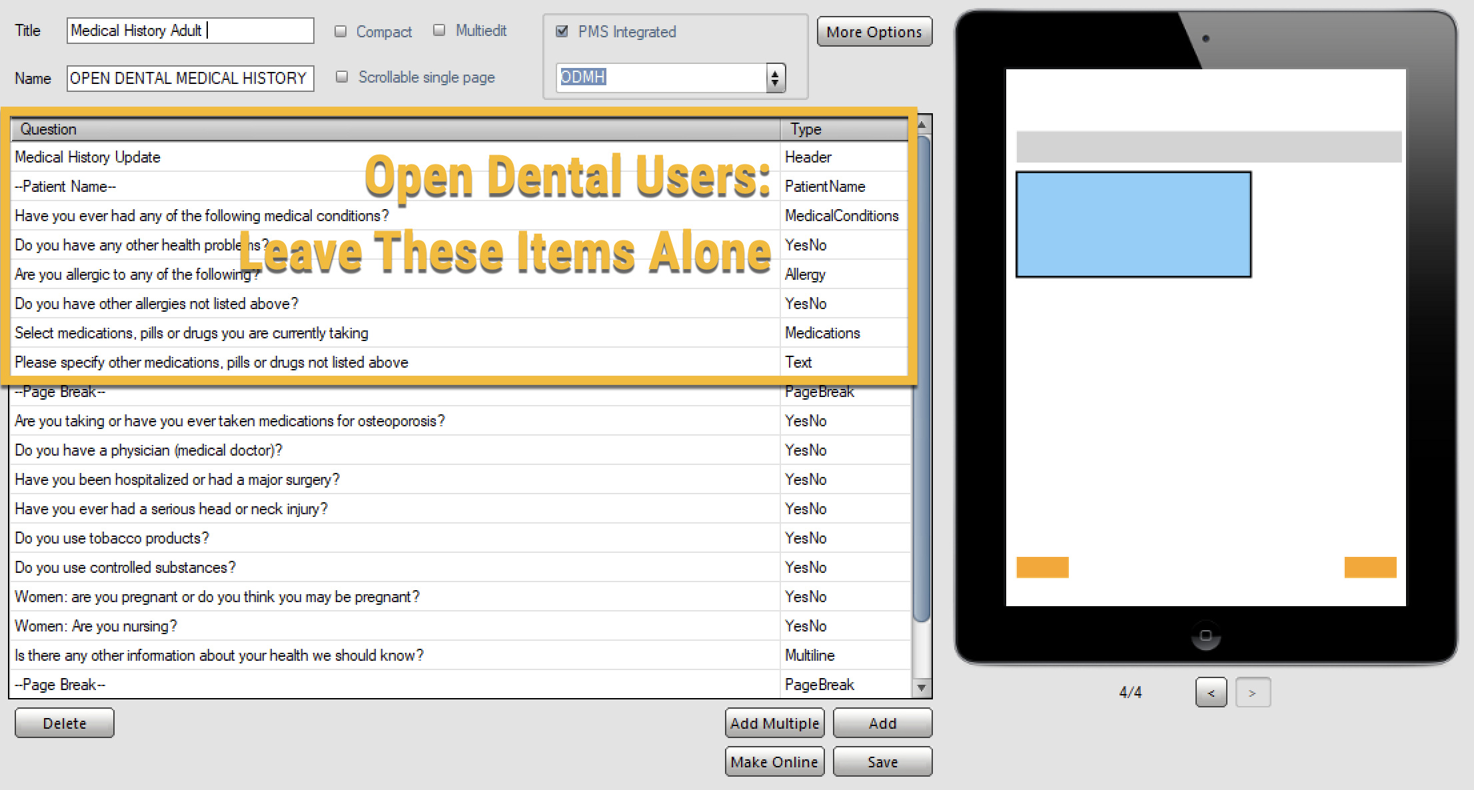
Task: Select 'Do you use controlled substances?' row
Action: point(460,568)
